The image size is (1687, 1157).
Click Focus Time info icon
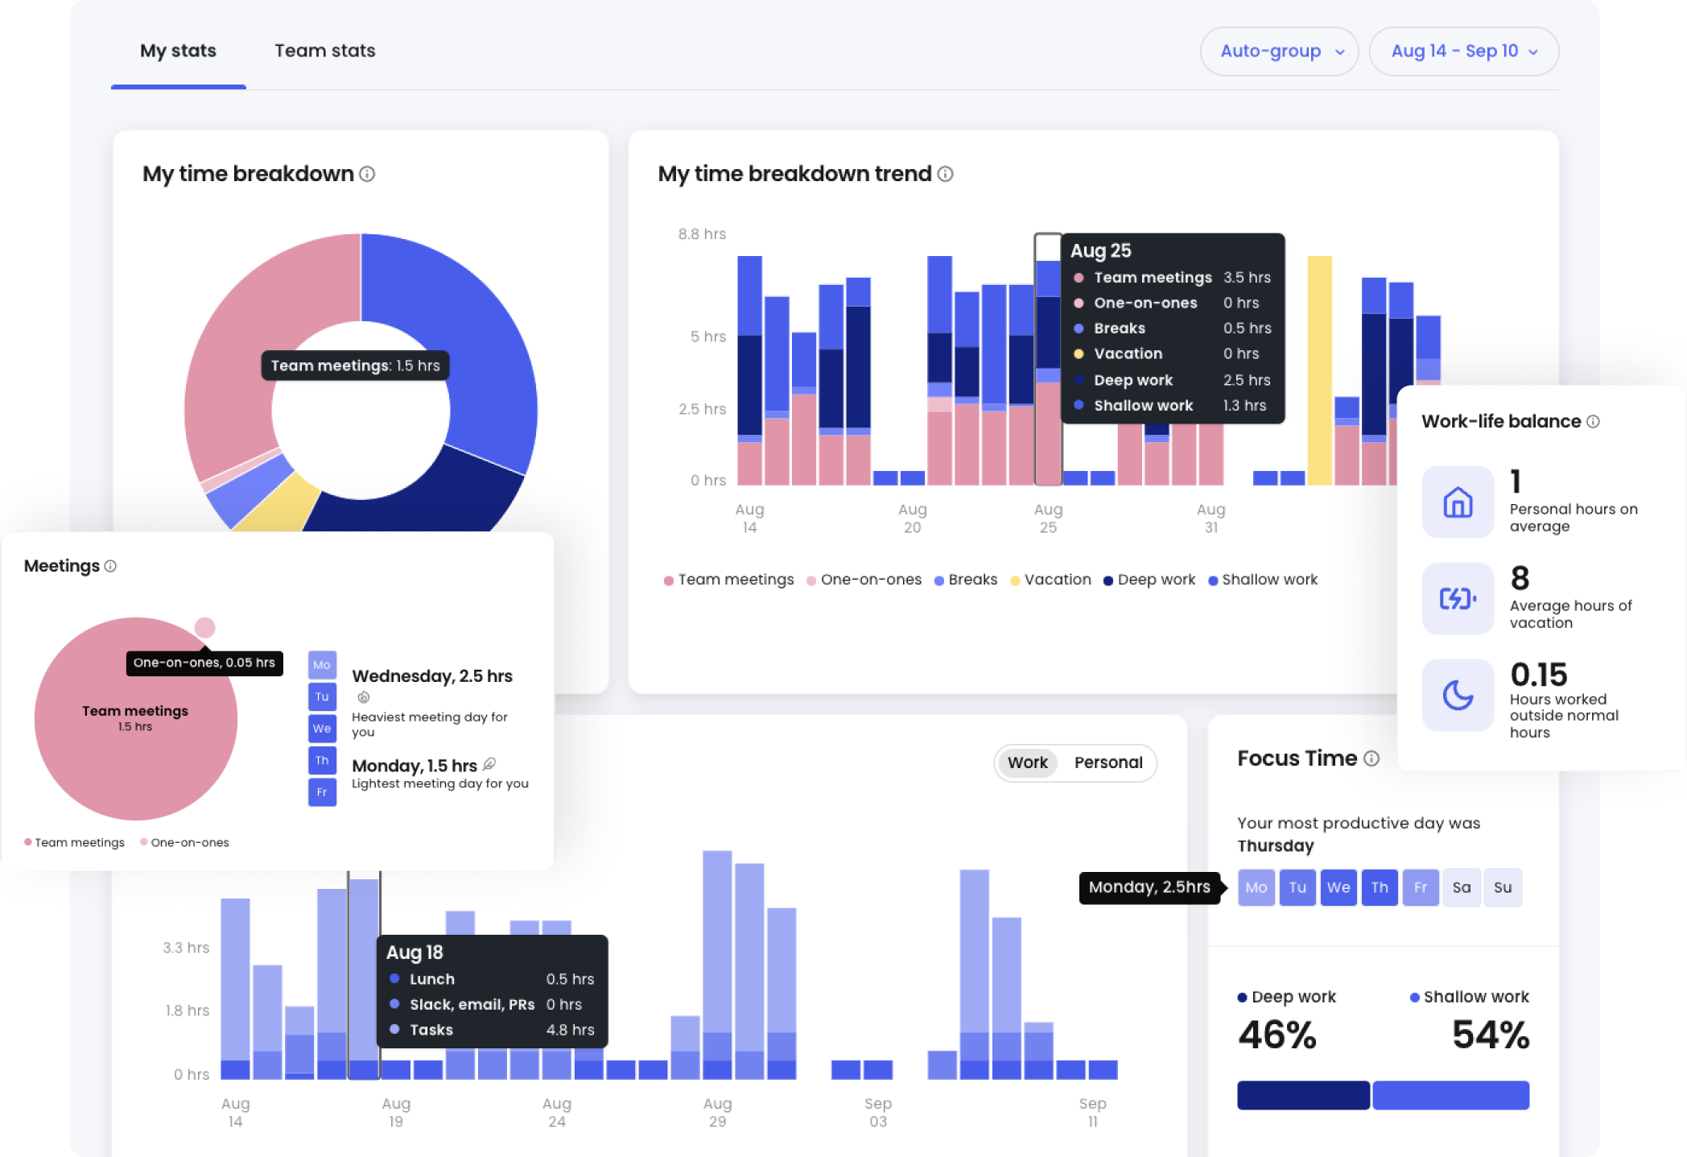[x=1372, y=758]
